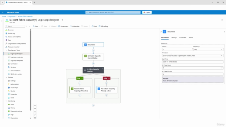
Task: Open Quick start guides
Action: (16, 74)
